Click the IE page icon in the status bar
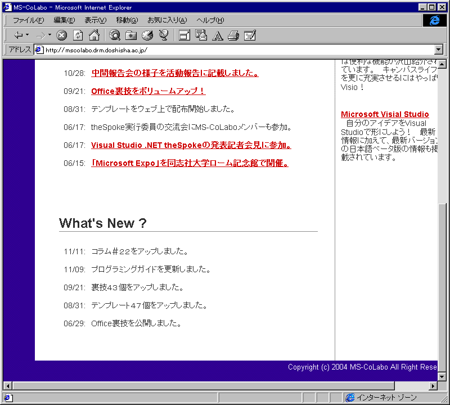Image resolution: width=450 pixels, height=405 pixels. click(7, 398)
